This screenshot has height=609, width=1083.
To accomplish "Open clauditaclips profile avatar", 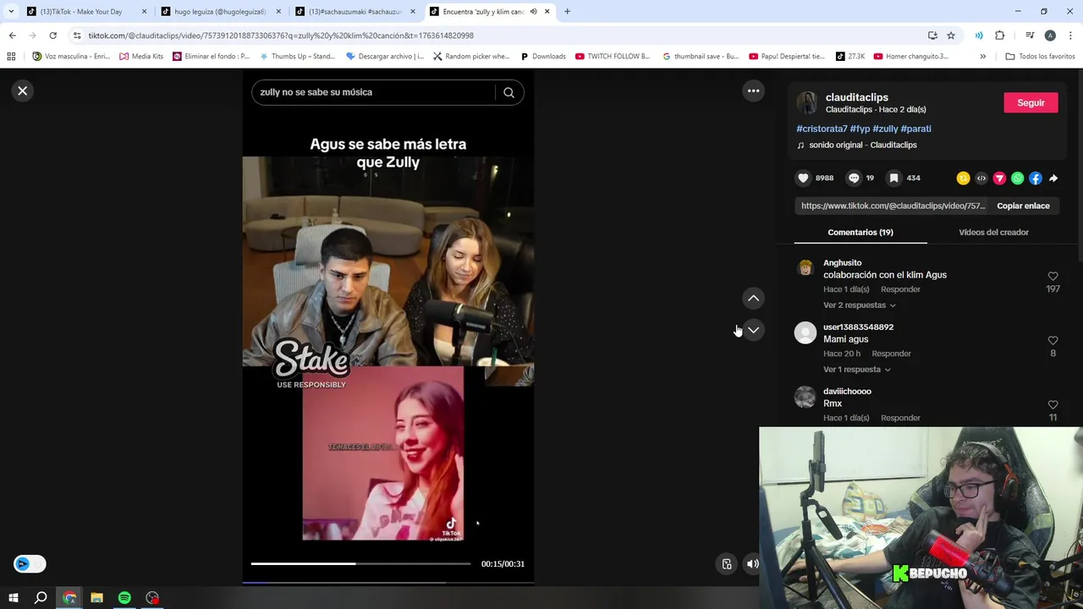I will pyautogui.click(x=807, y=102).
